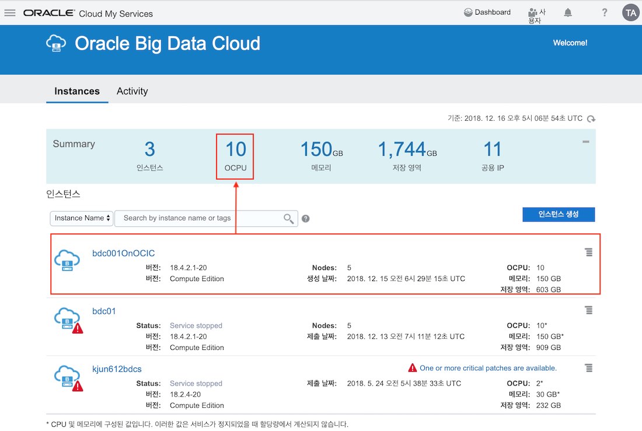Open the bdc001OnOCIC instance action menu
Image resolution: width=642 pixels, height=431 pixels.
[588, 252]
